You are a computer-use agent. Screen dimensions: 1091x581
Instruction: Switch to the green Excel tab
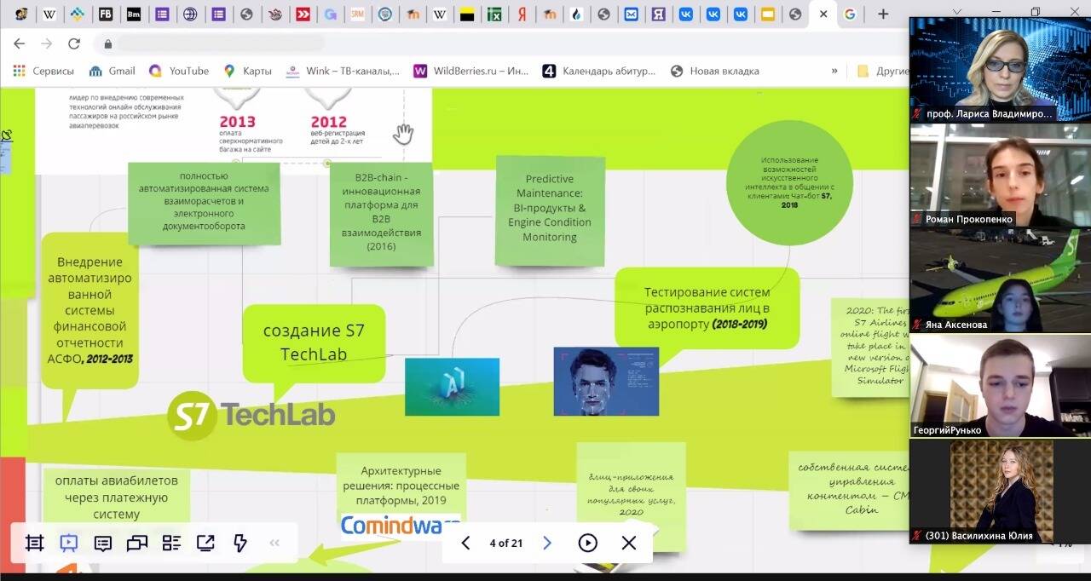[x=494, y=14]
